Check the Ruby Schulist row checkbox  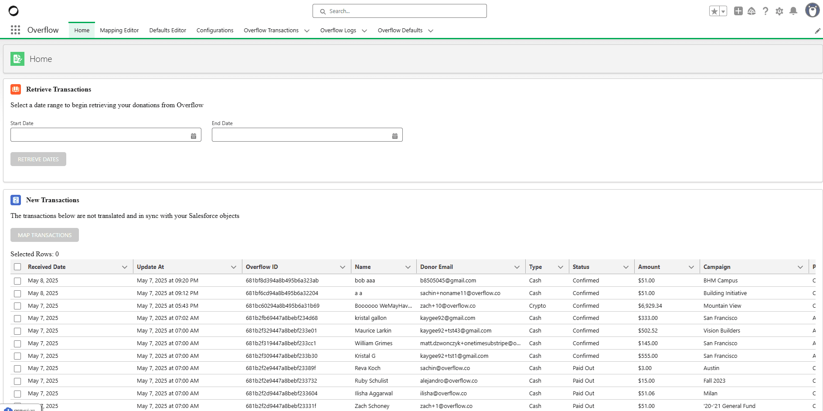click(17, 381)
